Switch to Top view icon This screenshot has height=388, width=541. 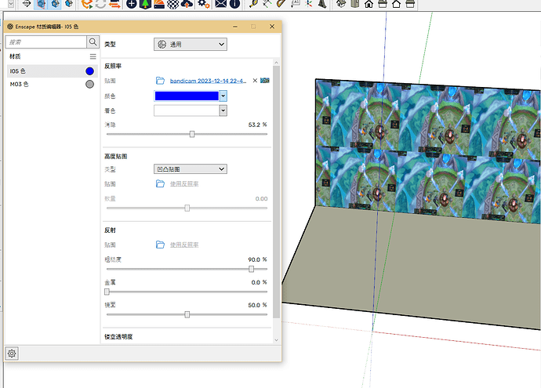tap(355, 4)
